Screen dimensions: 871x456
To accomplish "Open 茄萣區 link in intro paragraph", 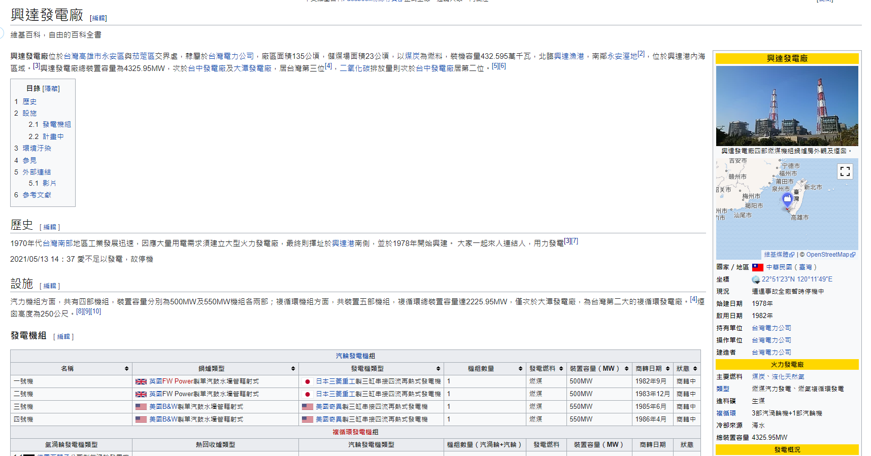I will point(143,56).
